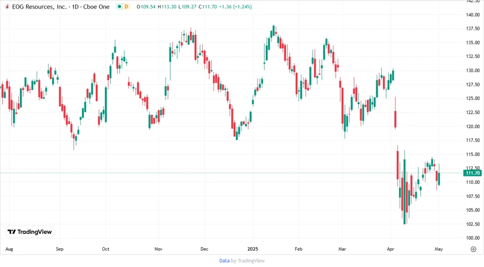Viewport: 484px width, 267px height.
Task: Click the 127.50 price axis label
Action: (x=473, y=85)
